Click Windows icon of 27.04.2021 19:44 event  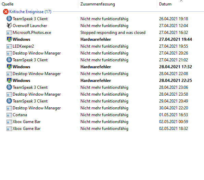pos(9,39)
